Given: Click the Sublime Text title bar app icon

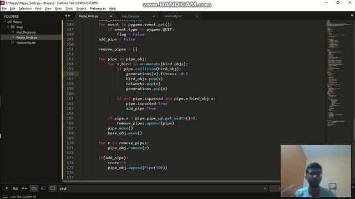Looking at the screenshot, I should (2, 3).
